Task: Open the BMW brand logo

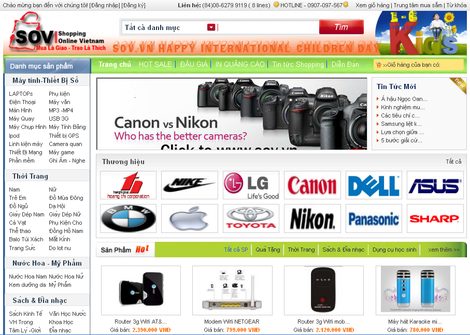Action: tap(128, 219)
